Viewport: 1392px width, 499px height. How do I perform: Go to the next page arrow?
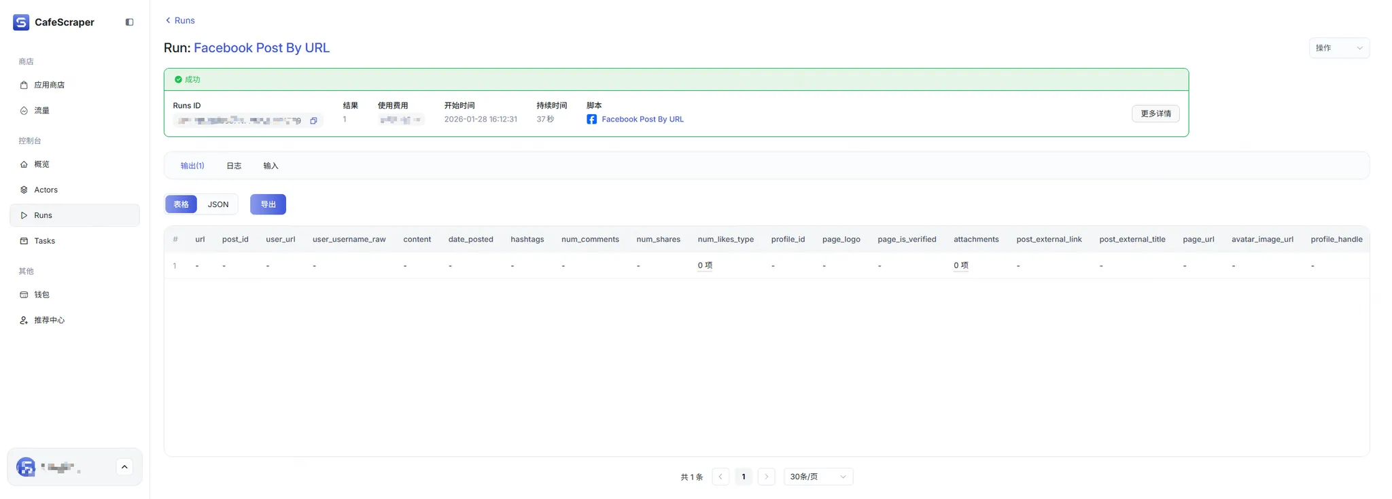pyautogui.click(x=766, y=477)
